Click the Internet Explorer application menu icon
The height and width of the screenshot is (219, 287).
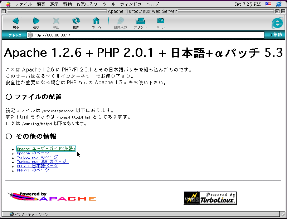coord(279,4)
